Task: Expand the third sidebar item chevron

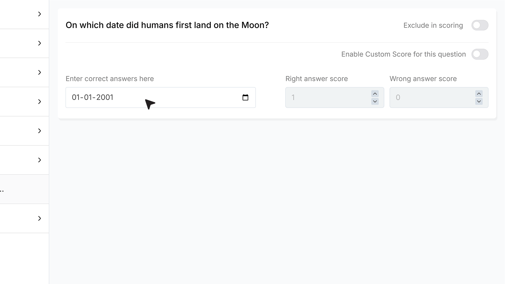Action: click(x=39, y=72)
